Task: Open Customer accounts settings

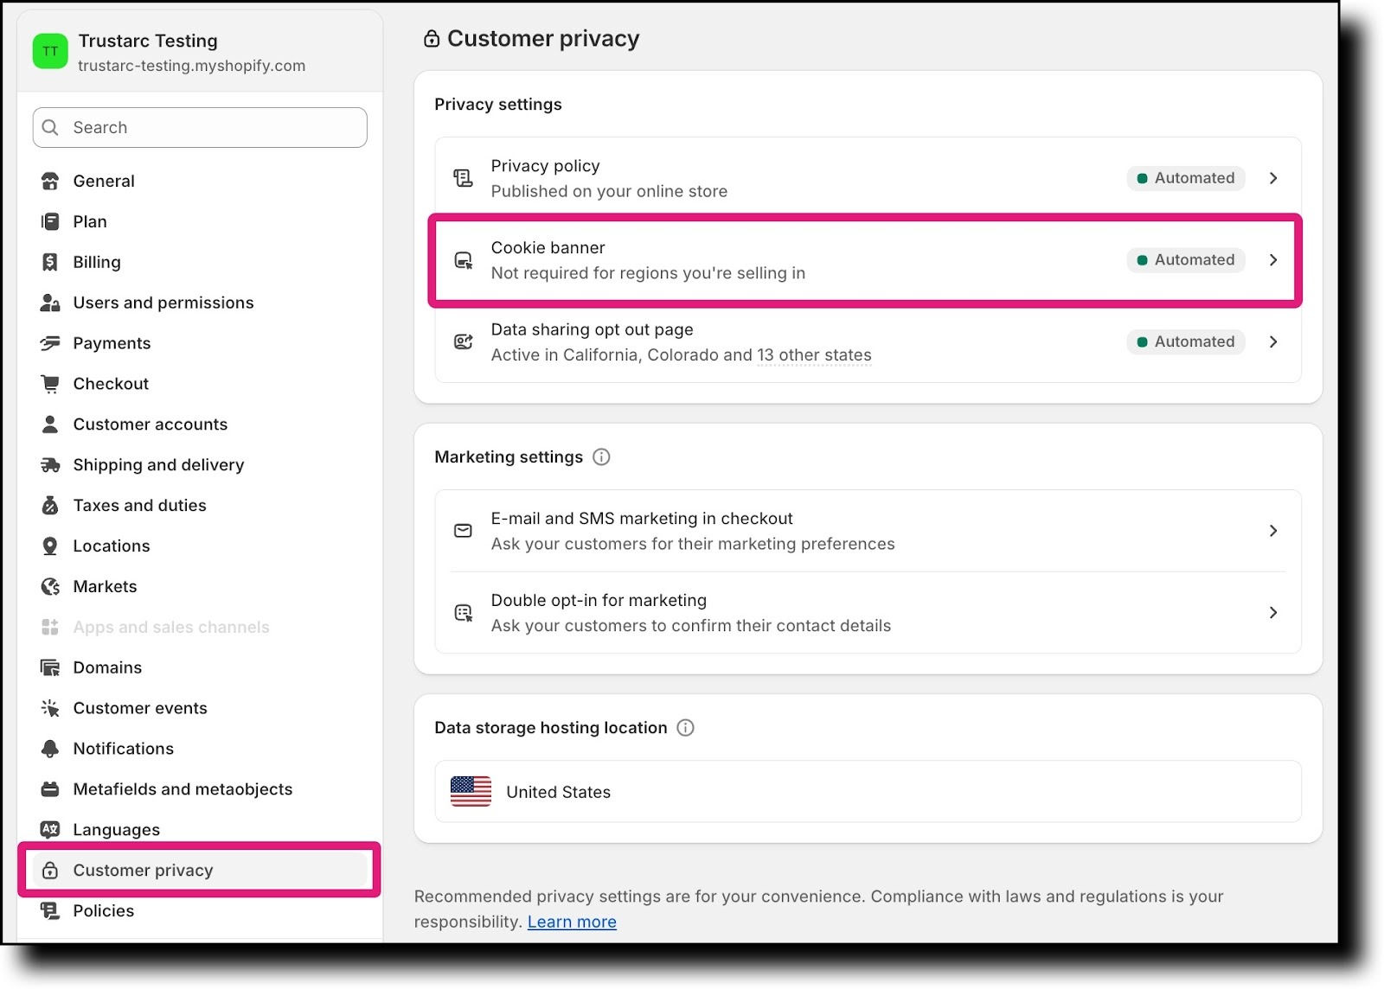Action: (200, 425)
